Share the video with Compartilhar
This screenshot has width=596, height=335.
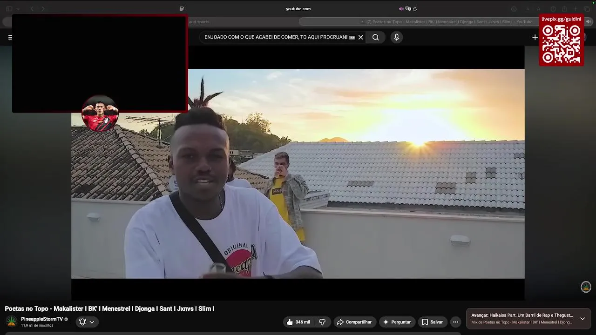click(354, 322)
